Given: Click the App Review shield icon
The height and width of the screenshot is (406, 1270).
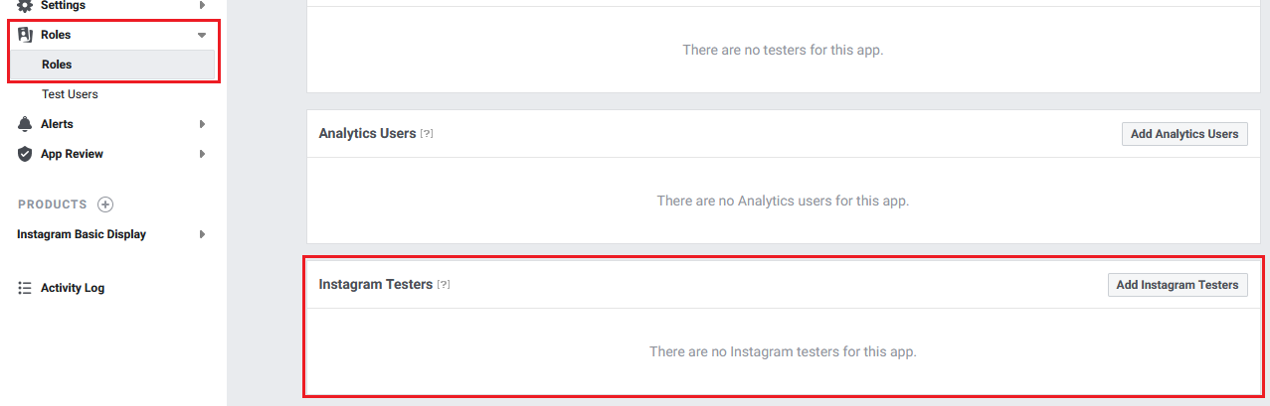Looking at the screenshot, I should (25, 154).
